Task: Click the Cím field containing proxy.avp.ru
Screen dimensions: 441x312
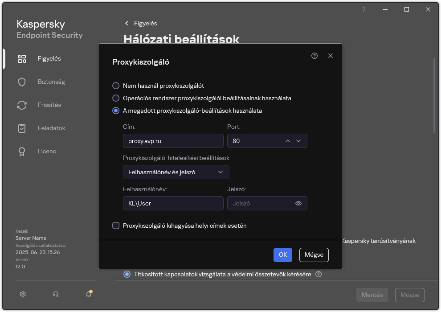Action: 173,141
